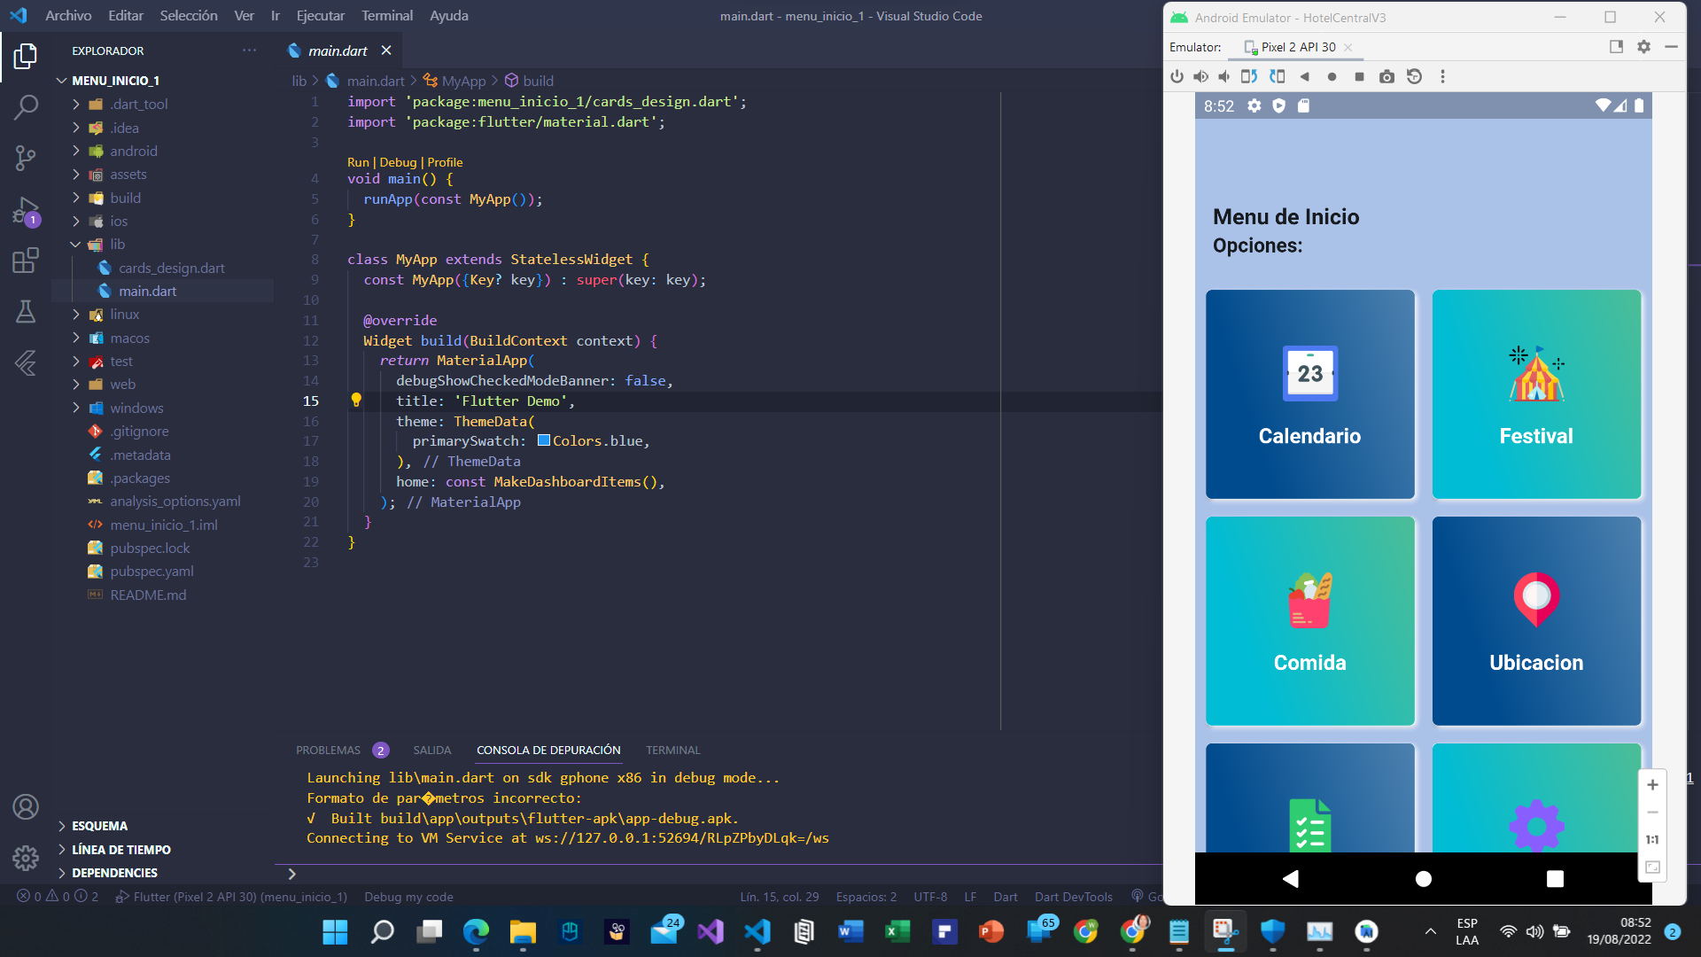Open pubspec.yaml in explorer
Viewport: 1701px width, 957px height.
152,571
